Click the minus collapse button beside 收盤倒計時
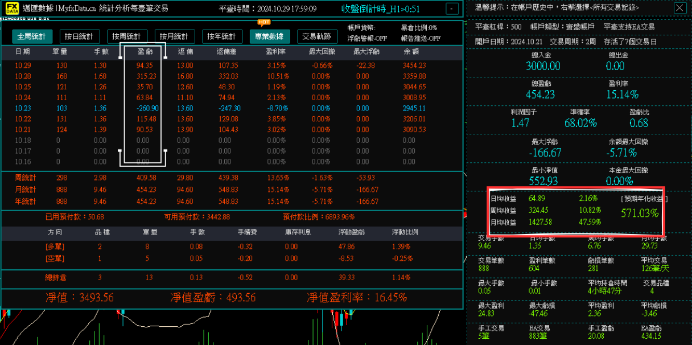The height and width of the screenshot is (345, 692). [x=452, y=9]
